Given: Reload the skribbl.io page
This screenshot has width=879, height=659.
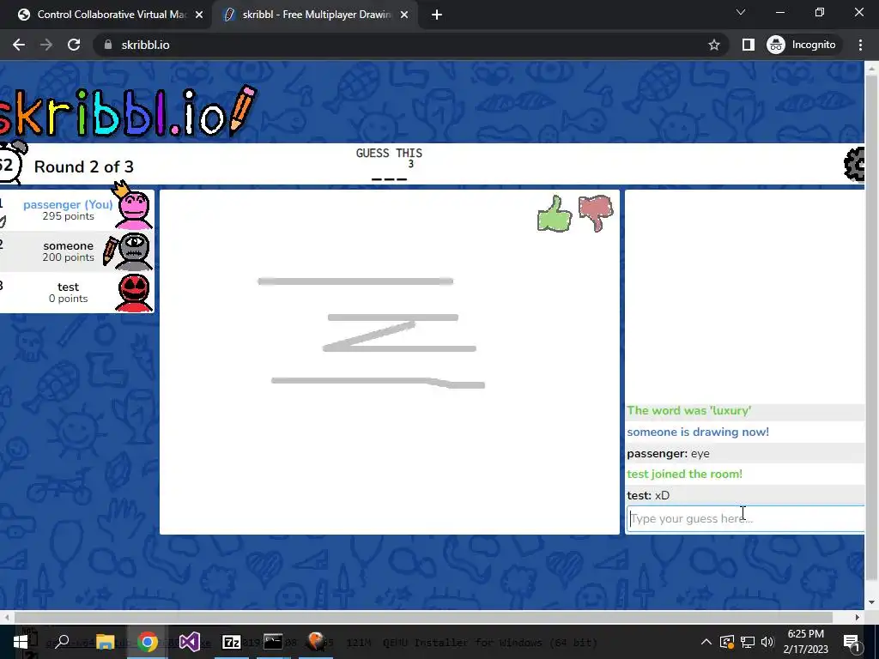Looking at the screenshot, I should (74, 45).
